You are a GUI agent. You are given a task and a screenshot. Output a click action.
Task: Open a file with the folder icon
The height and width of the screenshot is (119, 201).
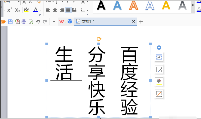click(x=3, y=22)
